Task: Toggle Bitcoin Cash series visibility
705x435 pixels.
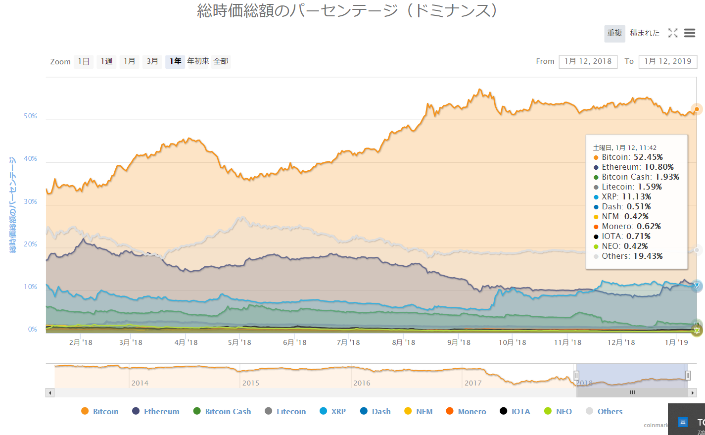Action: (222, 411)
